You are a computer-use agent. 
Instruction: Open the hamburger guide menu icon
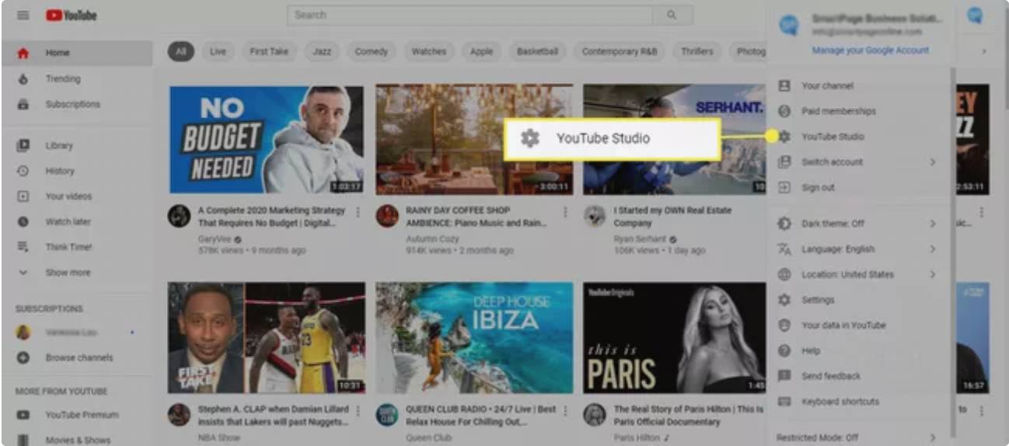(23, 16)
